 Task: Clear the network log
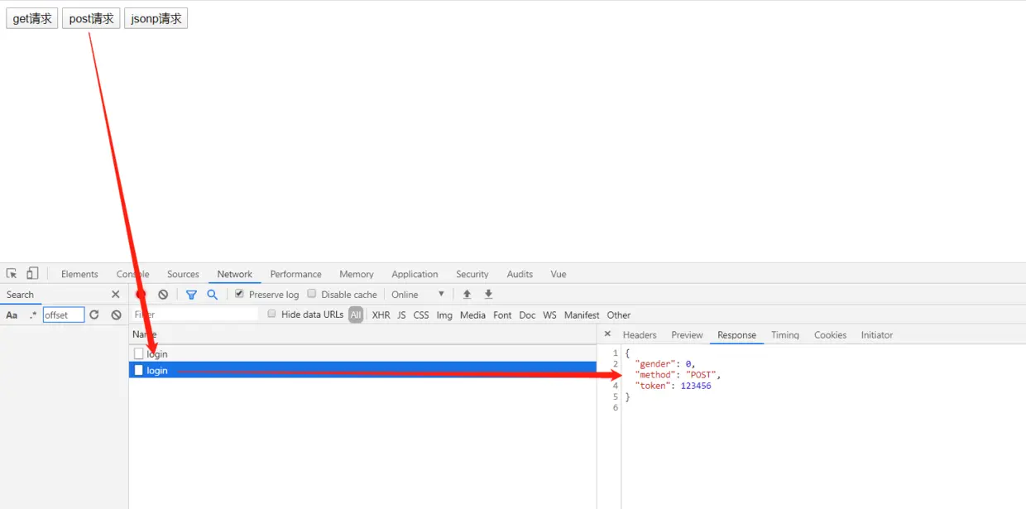point(163,295)
